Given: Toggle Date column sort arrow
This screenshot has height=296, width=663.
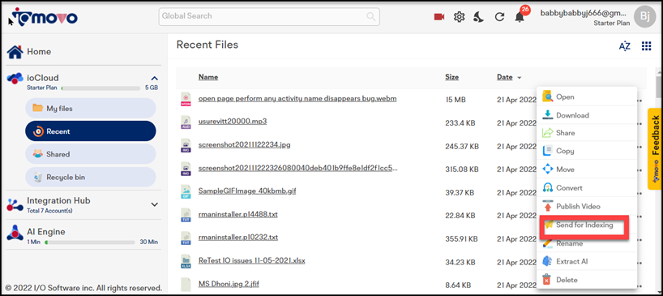Looking at the screenshot, I should (520, 78).
